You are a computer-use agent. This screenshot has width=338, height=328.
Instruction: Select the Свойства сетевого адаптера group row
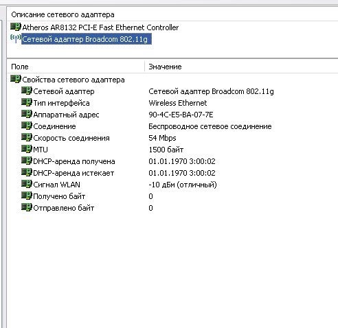(x=74, y=80)
